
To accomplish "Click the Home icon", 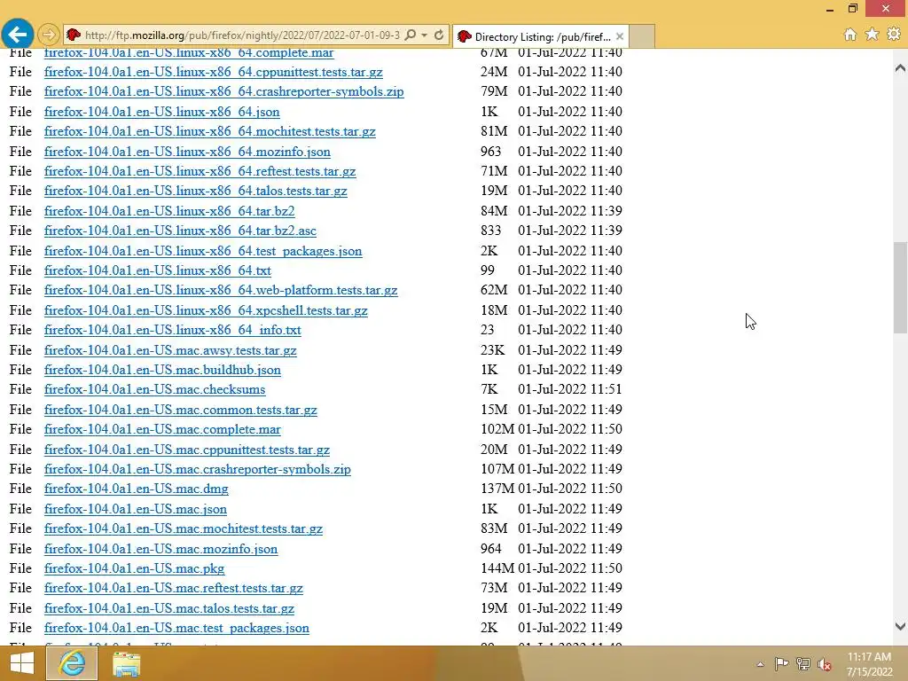I will [850, 35].
